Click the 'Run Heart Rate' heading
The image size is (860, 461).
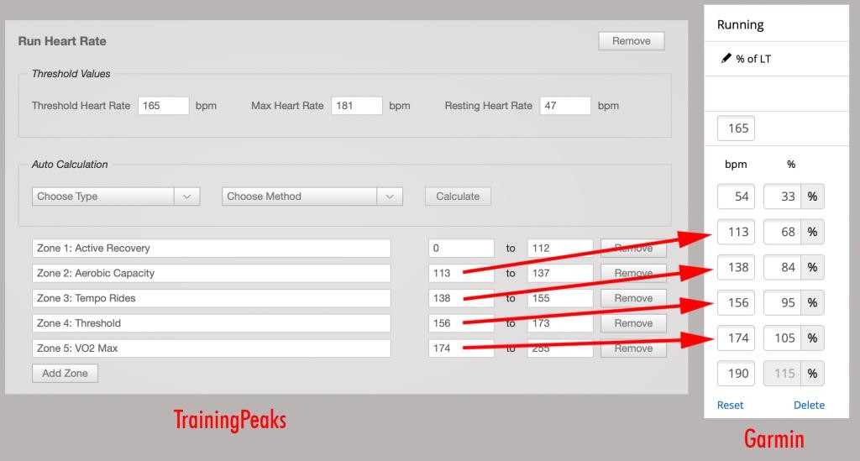tap(62, 41)
